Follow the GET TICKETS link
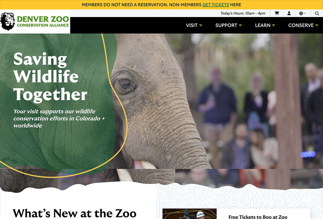323x219 pixels. [216, 5]
